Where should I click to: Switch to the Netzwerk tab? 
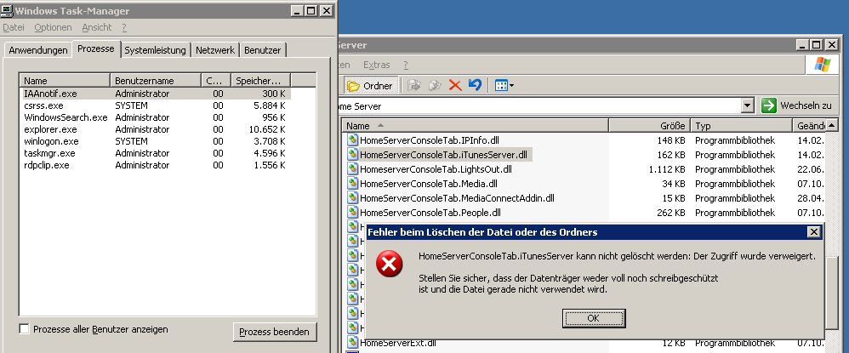[215, 50]
